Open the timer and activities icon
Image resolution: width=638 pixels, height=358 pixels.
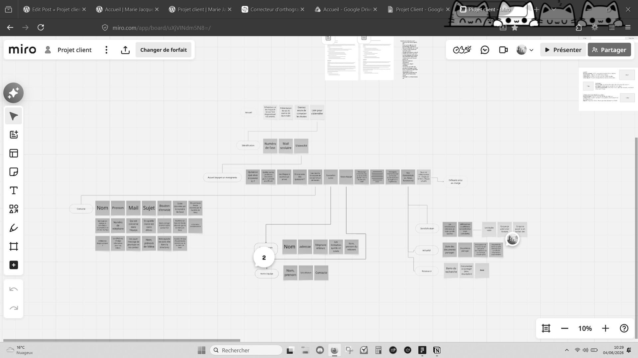coord(462,50)
